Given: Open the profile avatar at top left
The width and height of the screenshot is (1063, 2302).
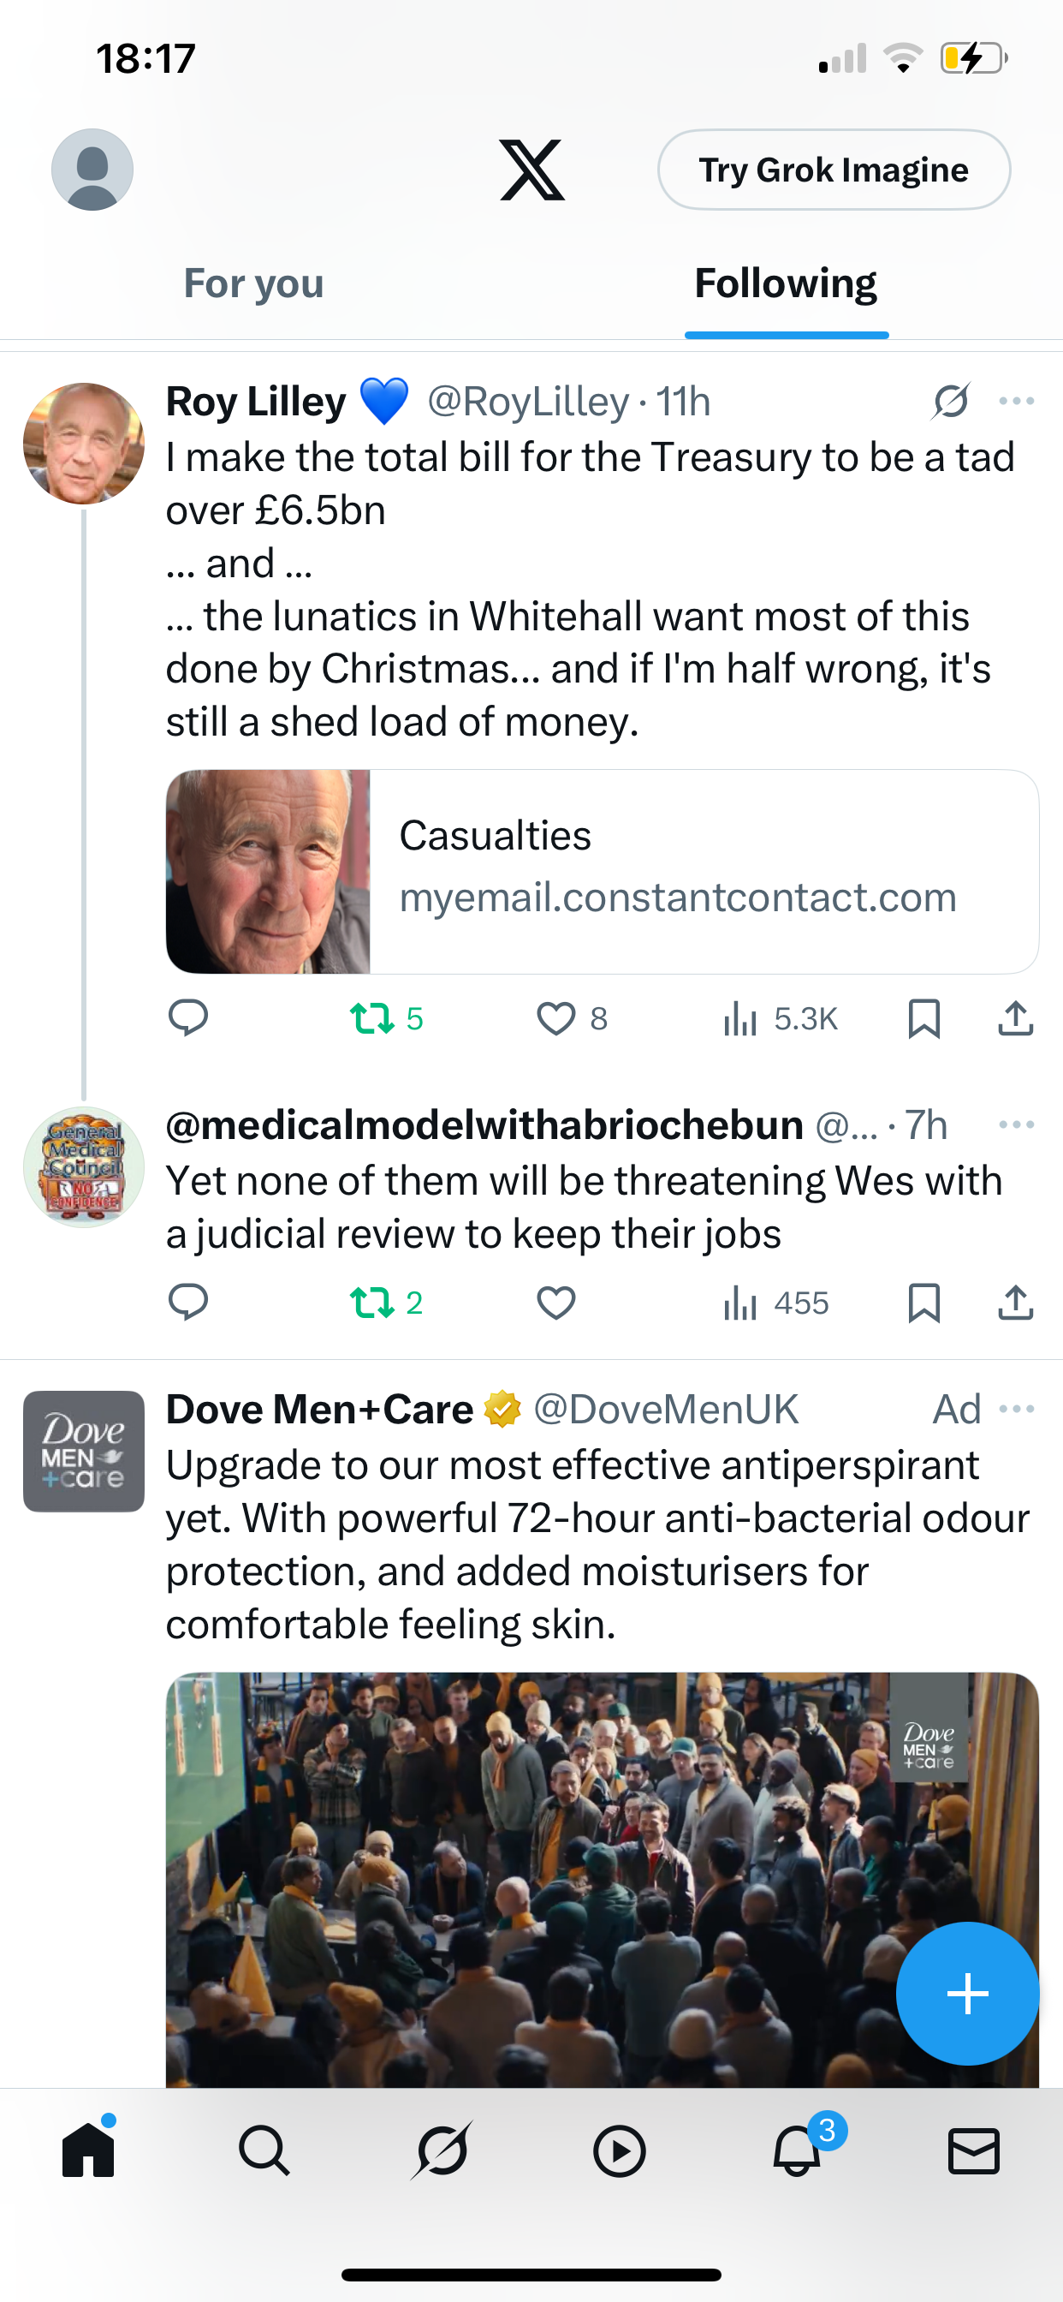Looking at the screenshot, I should click(92, 170).
